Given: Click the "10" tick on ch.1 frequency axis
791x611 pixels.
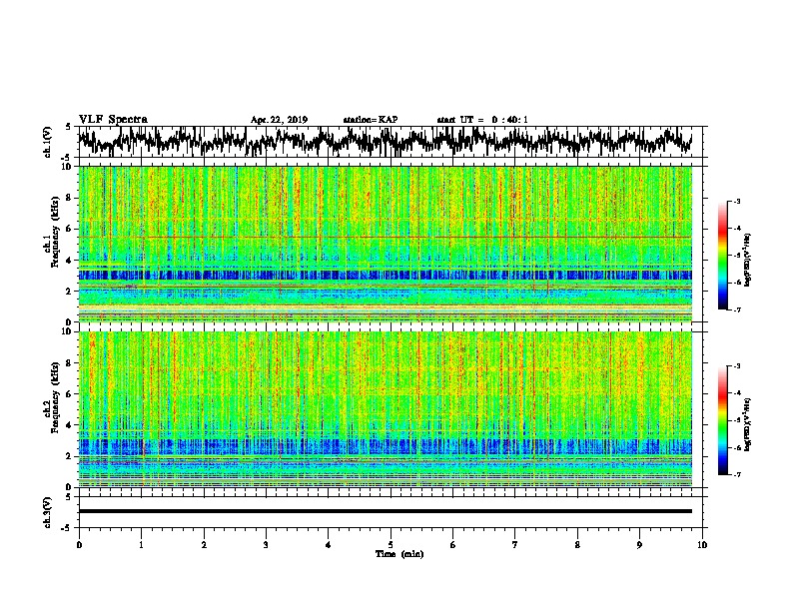Looking at the screenshot, I should pos(67,167).
